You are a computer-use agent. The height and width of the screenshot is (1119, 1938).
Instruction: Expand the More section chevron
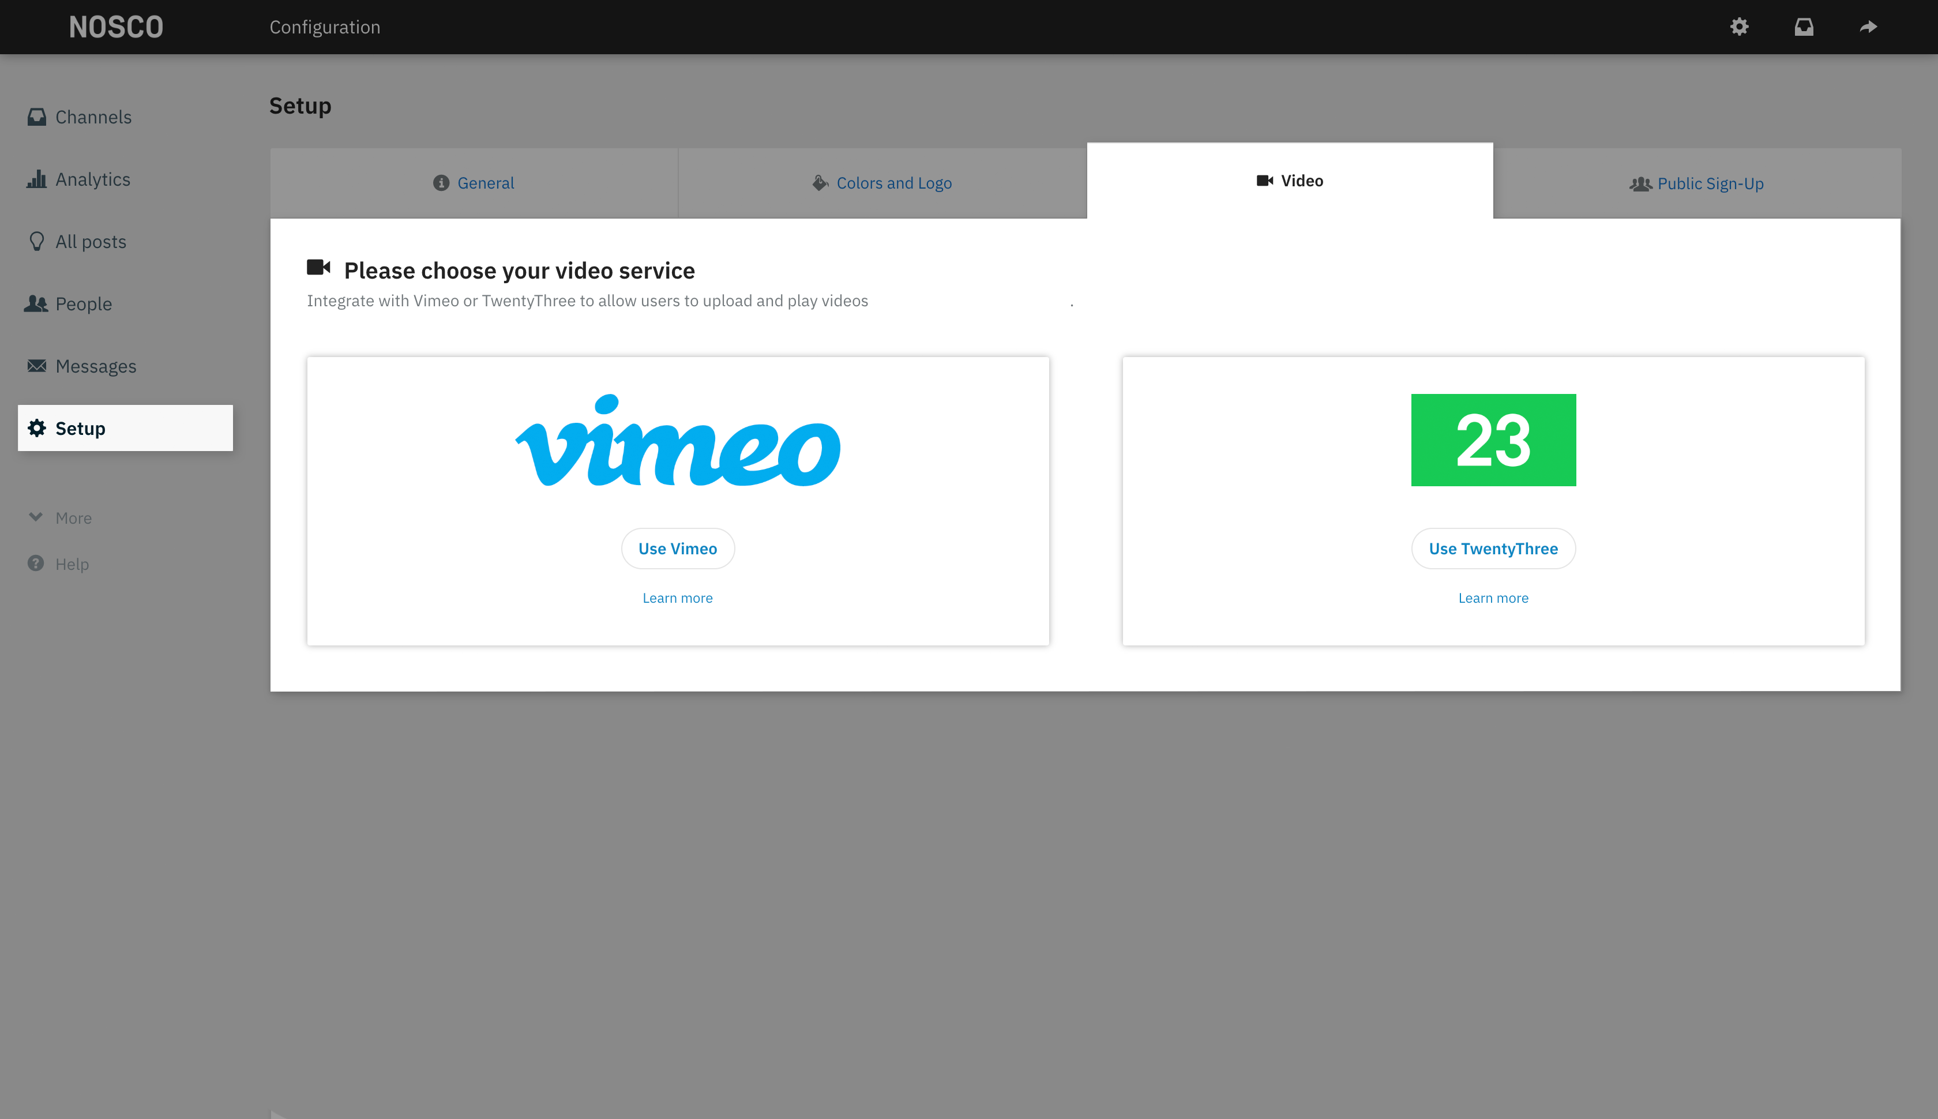coord(35,516)
